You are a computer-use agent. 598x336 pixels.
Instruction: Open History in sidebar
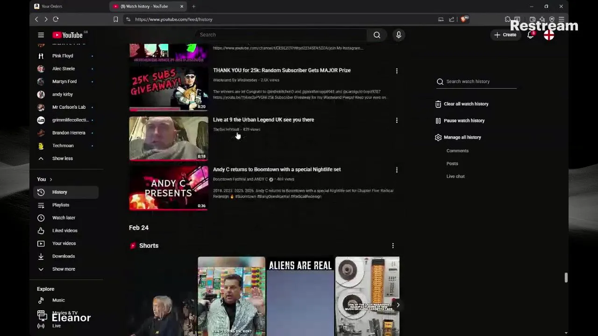tap(65, 192)
